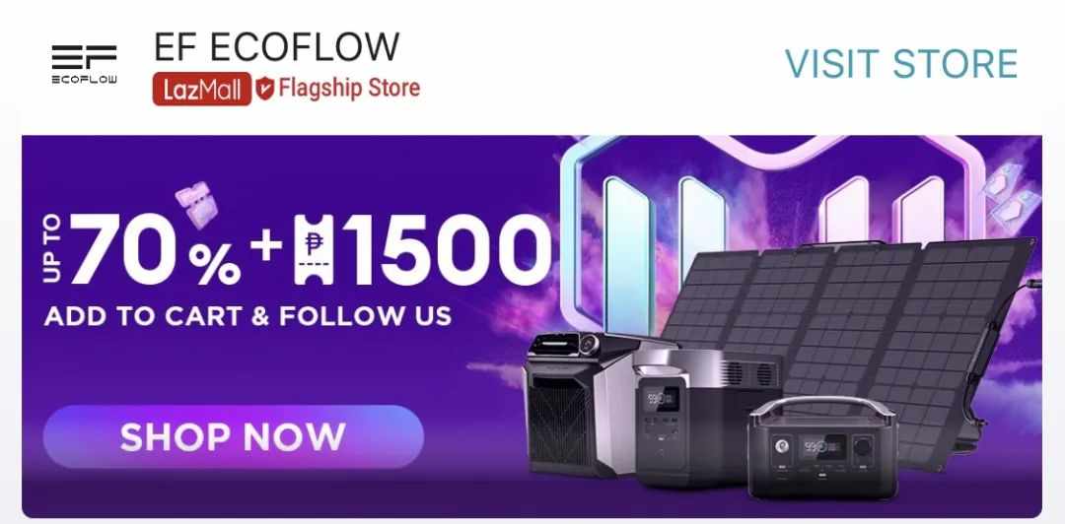
Task: Tap the ADD TO CART & FOLLOW US text
Action: (x=248, y=316)
